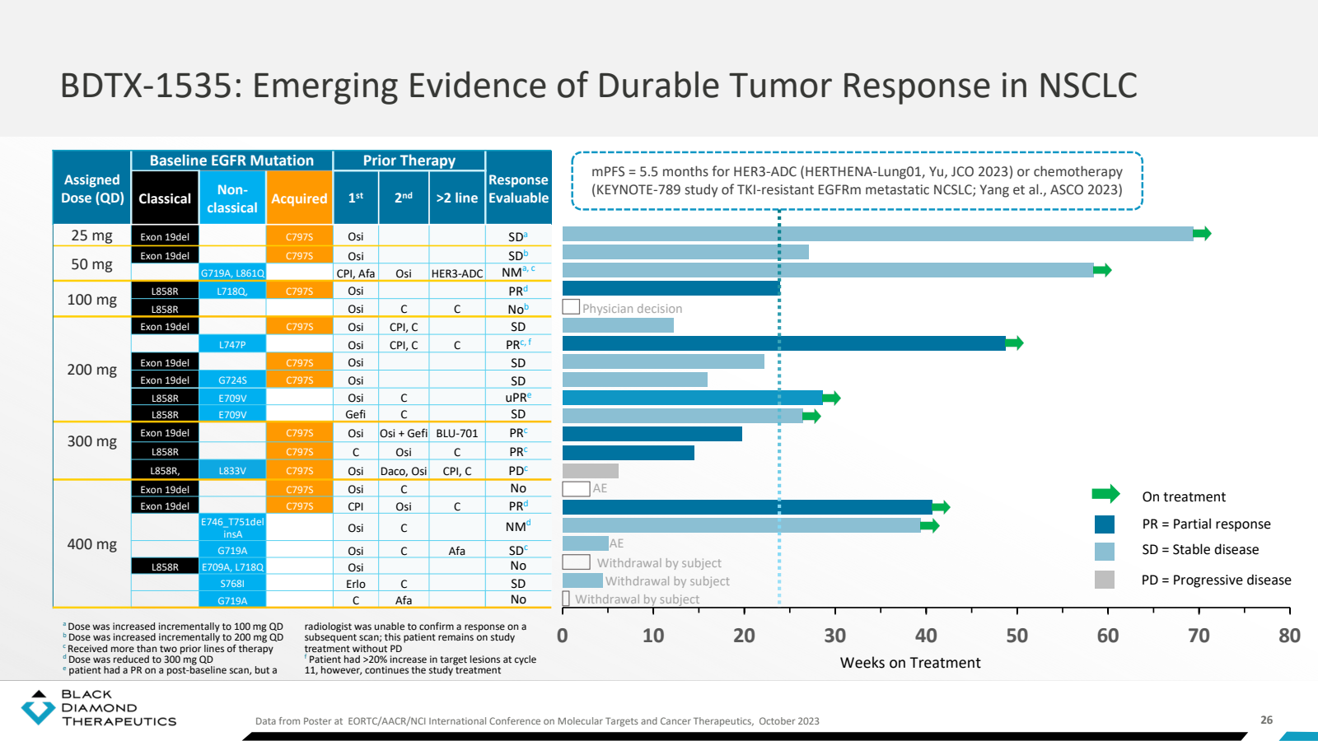Image resolution: width=1318 pixels, height=741 pixels.
Task: Click the empty box beside Physician decision
Action: [x=571, y=307]
